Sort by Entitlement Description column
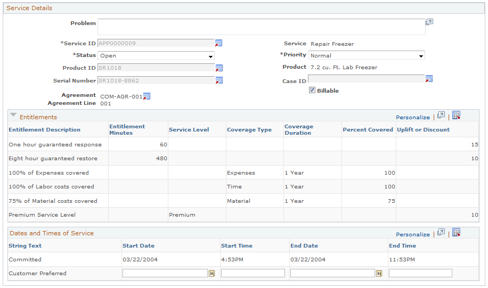The image size is (488, 288). 45,130
